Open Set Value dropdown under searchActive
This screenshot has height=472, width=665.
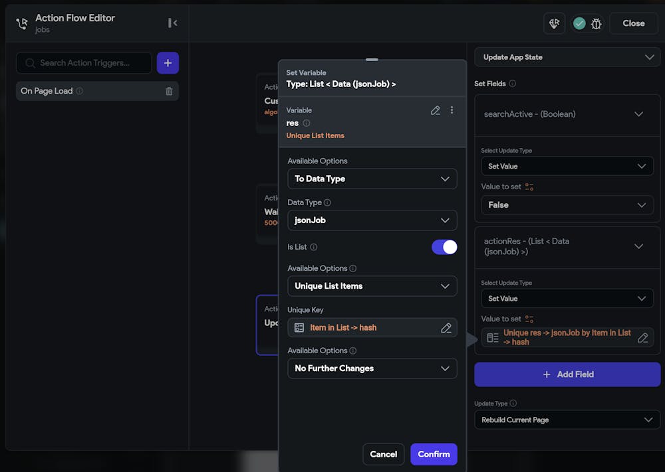pos(567,167)
